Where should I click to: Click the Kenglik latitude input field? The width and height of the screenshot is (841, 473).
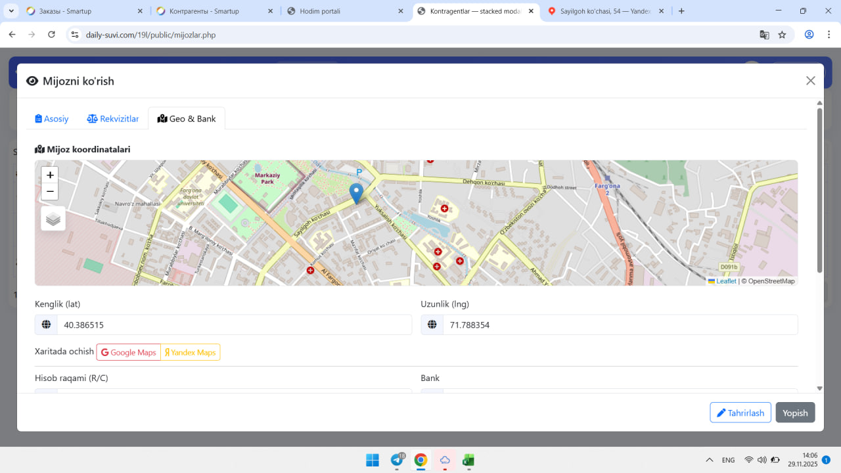(234, 325)
